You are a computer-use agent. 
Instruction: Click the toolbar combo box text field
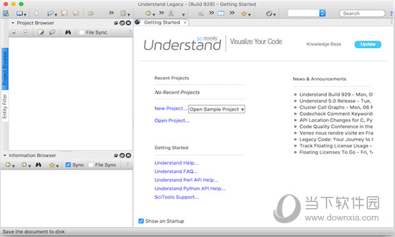(303, 13)
